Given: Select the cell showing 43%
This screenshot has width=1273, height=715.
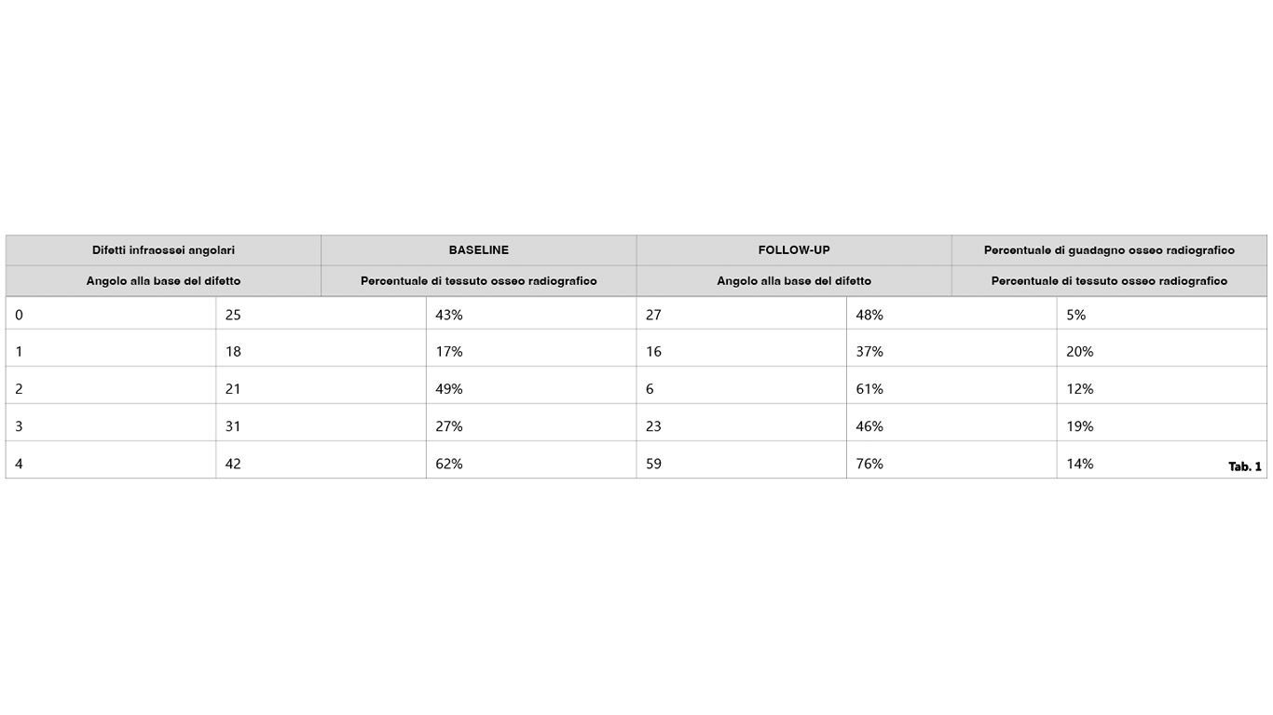Looking at the screenshot, I should pyautogui.click(x=531, y=315).
